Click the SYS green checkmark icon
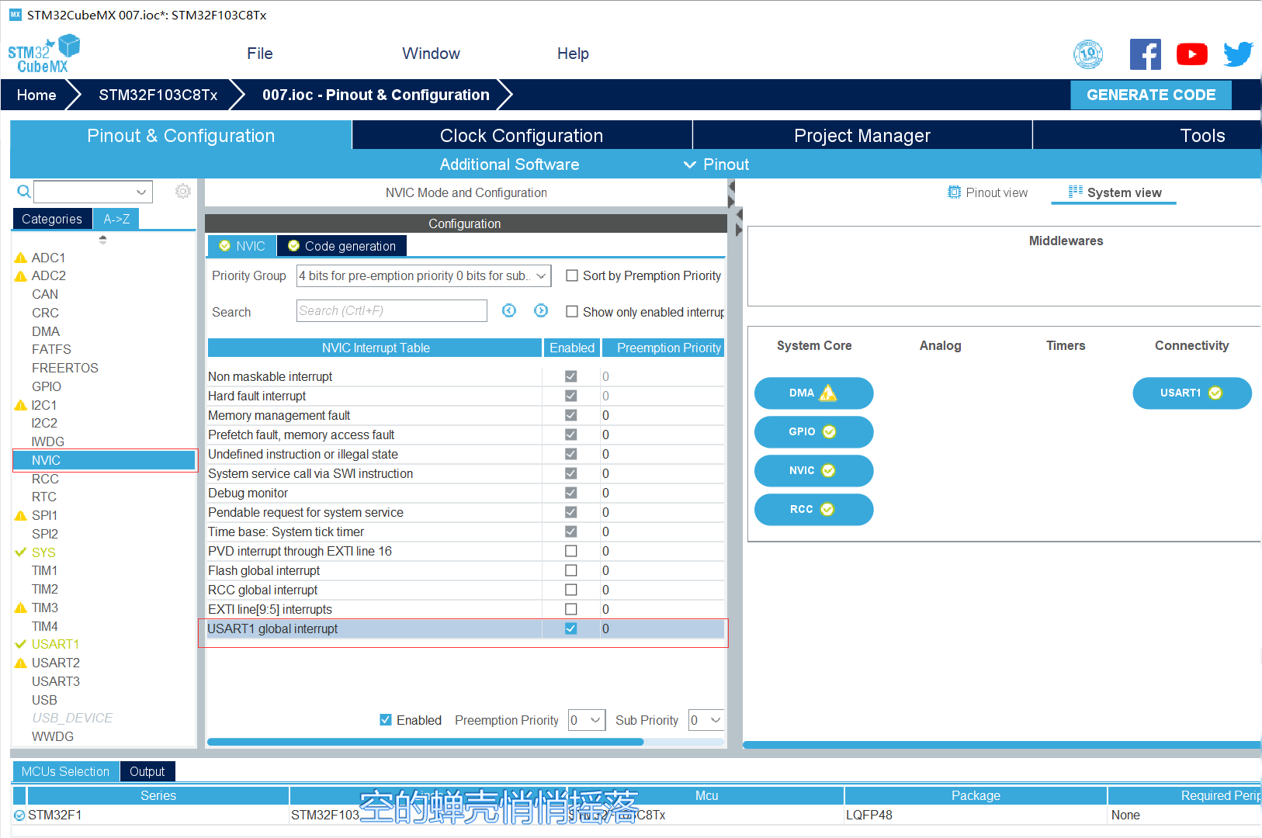This screenshot has height=838, width=1262. click(x=21, y=552)
